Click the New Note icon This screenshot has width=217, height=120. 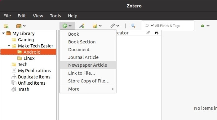[95, 26]
